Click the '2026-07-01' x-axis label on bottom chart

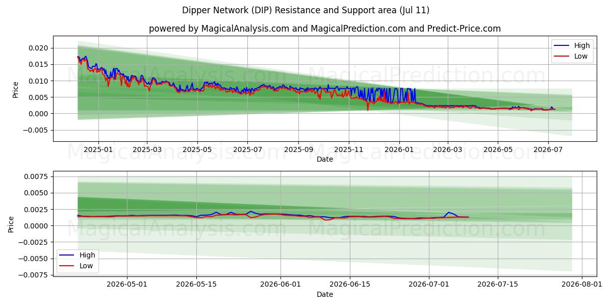coord(429,285)
